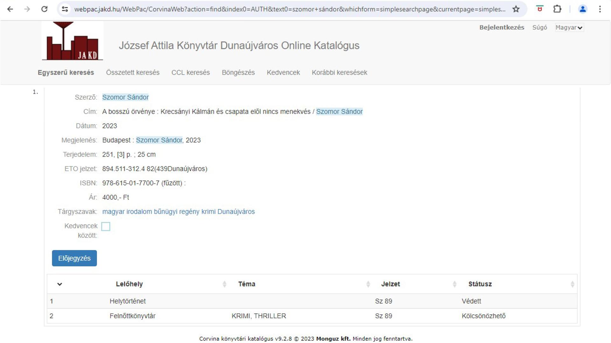Click Bejelentkezés login link
The height and width of the screenshot is (343, 611).
[x=502, y=27]
